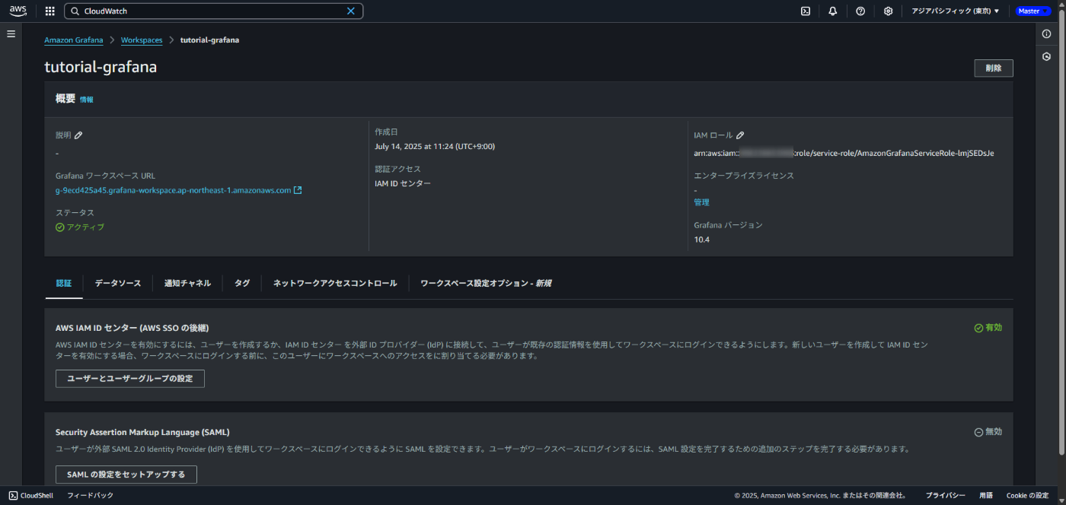This screenshot has height=505, width=1066.
Task: Click the IAM ID センター auth access value
Action: (403, 183)
